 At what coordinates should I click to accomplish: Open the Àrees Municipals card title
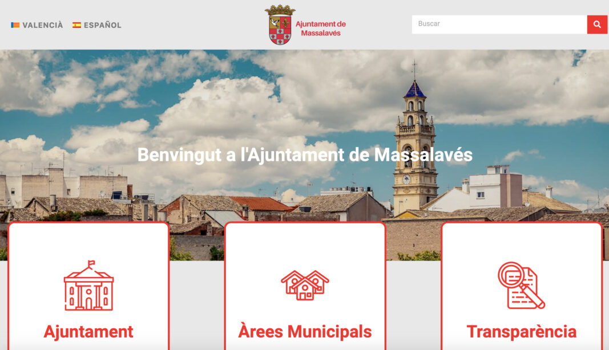pos(305,332)
